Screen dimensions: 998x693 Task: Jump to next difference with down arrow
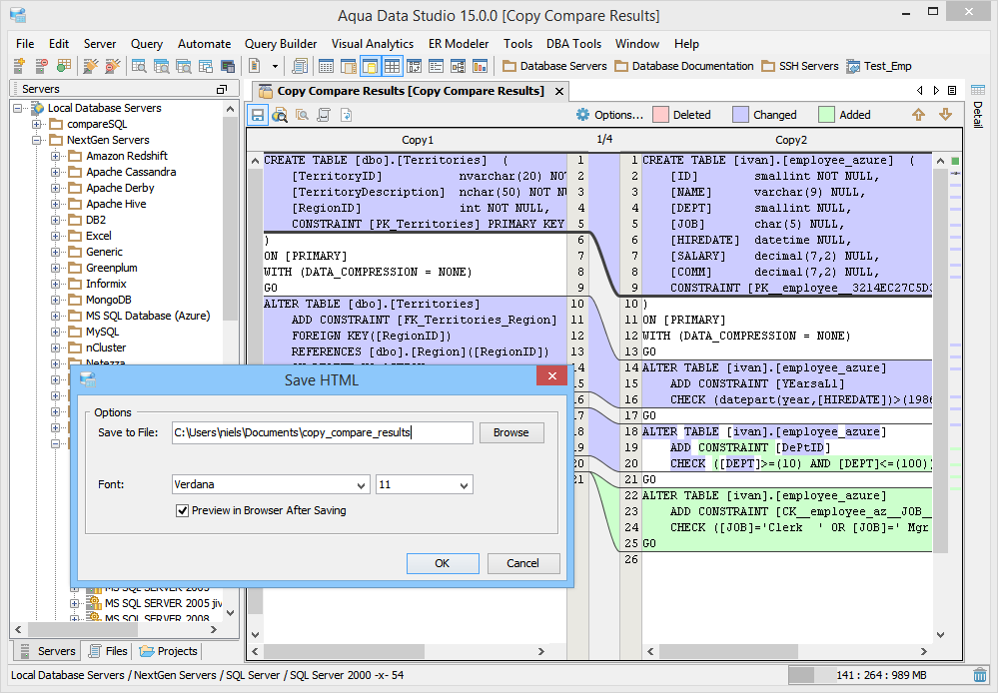(x=945, y=115)
